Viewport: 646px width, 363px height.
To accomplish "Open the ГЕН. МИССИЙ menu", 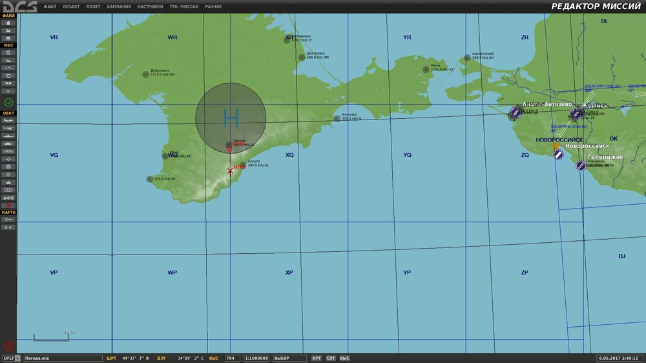I will pos(184,6).
